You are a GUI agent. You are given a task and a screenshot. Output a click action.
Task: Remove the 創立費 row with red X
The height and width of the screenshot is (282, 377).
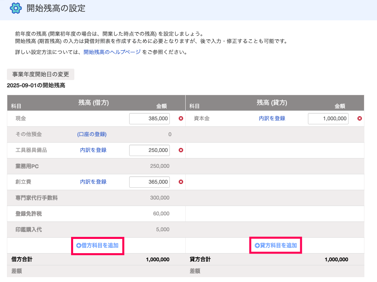point(181,182)
